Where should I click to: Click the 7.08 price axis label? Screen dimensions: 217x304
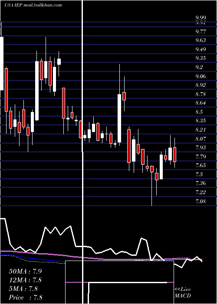(201, 202)
